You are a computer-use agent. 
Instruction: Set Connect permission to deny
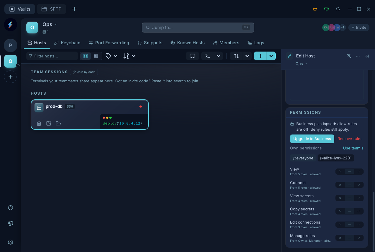pos(340,185)
